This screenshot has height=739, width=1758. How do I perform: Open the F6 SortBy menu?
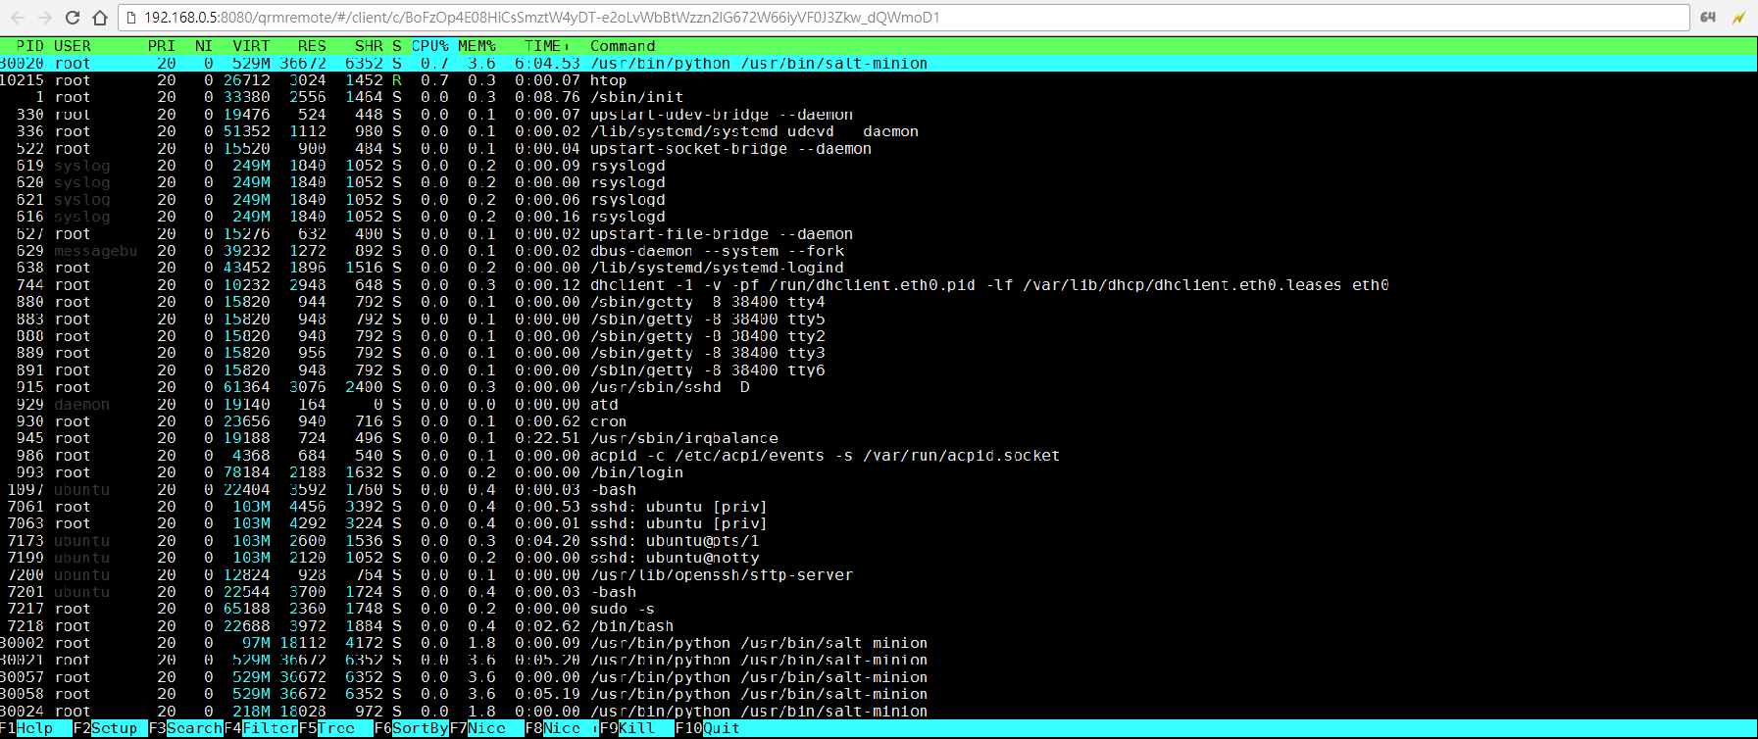[420, 728]
